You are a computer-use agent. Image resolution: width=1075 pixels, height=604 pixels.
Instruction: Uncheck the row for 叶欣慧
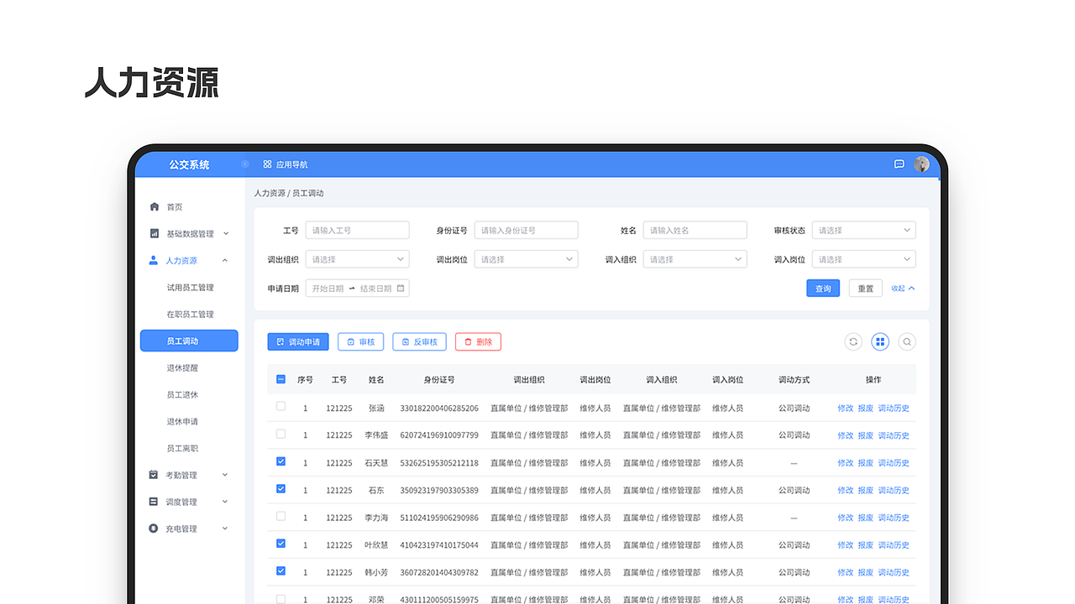281,544
